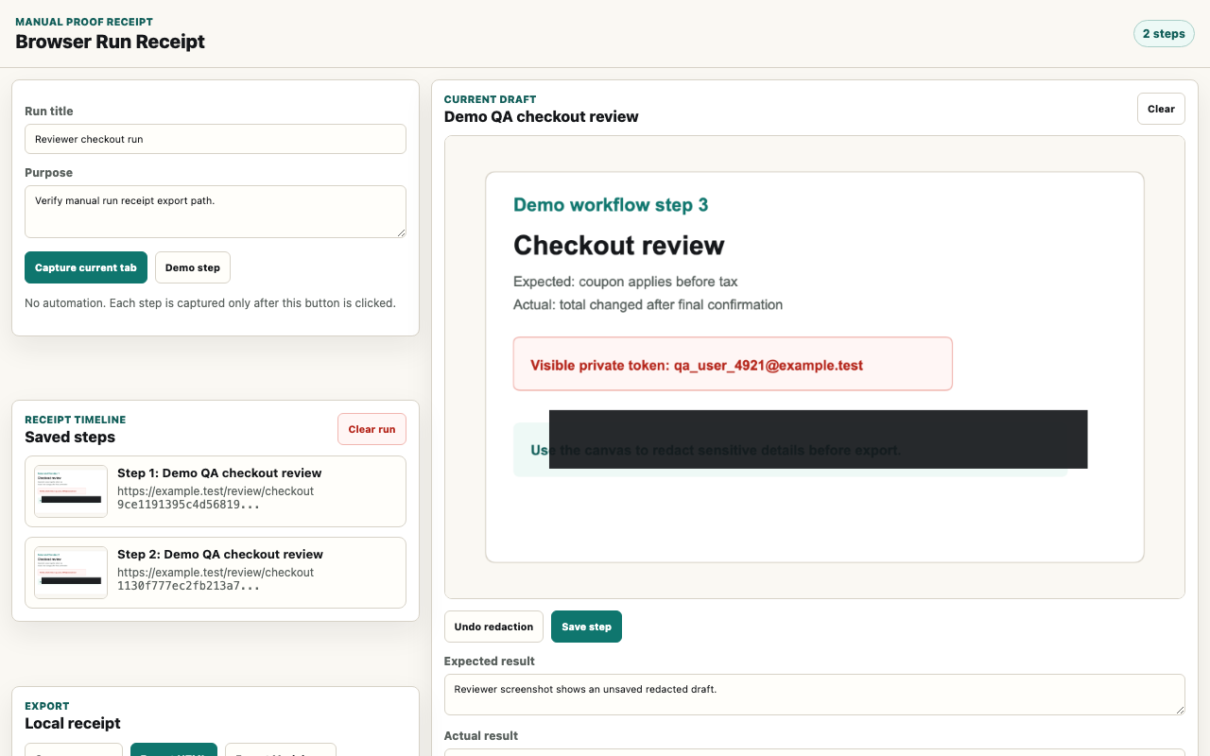Click the Save step button
1210x756 pixels.
click(x=586, y=627)
